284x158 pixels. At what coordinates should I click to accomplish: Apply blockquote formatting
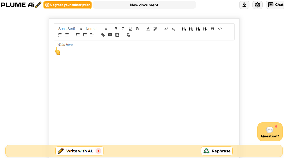pos(213,29)
